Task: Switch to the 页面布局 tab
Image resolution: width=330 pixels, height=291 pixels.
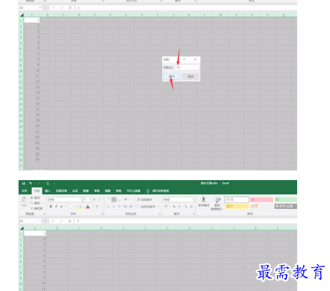Action: click(x=61, y=191)
